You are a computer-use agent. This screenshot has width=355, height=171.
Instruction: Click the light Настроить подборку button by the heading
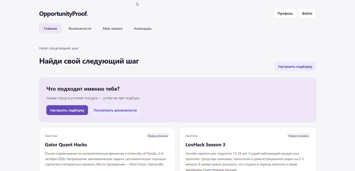pos(295,67)
